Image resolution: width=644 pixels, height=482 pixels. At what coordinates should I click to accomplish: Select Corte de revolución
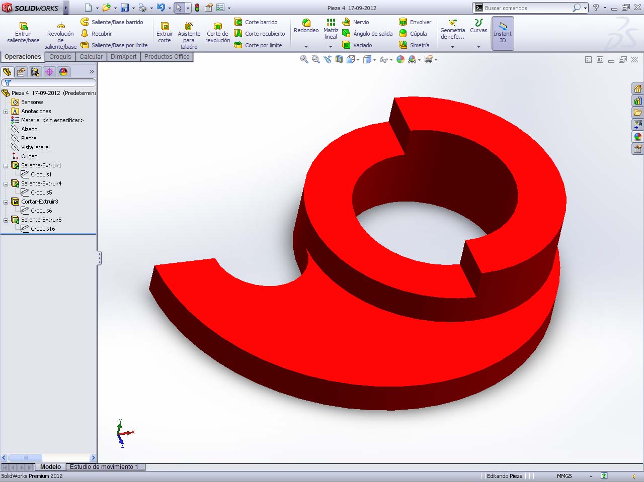tap(218, 33)
